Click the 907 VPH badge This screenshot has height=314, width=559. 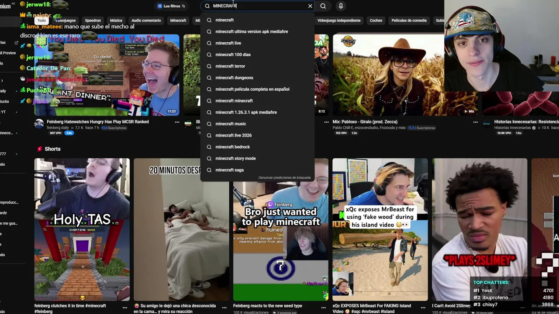[55, 133]
